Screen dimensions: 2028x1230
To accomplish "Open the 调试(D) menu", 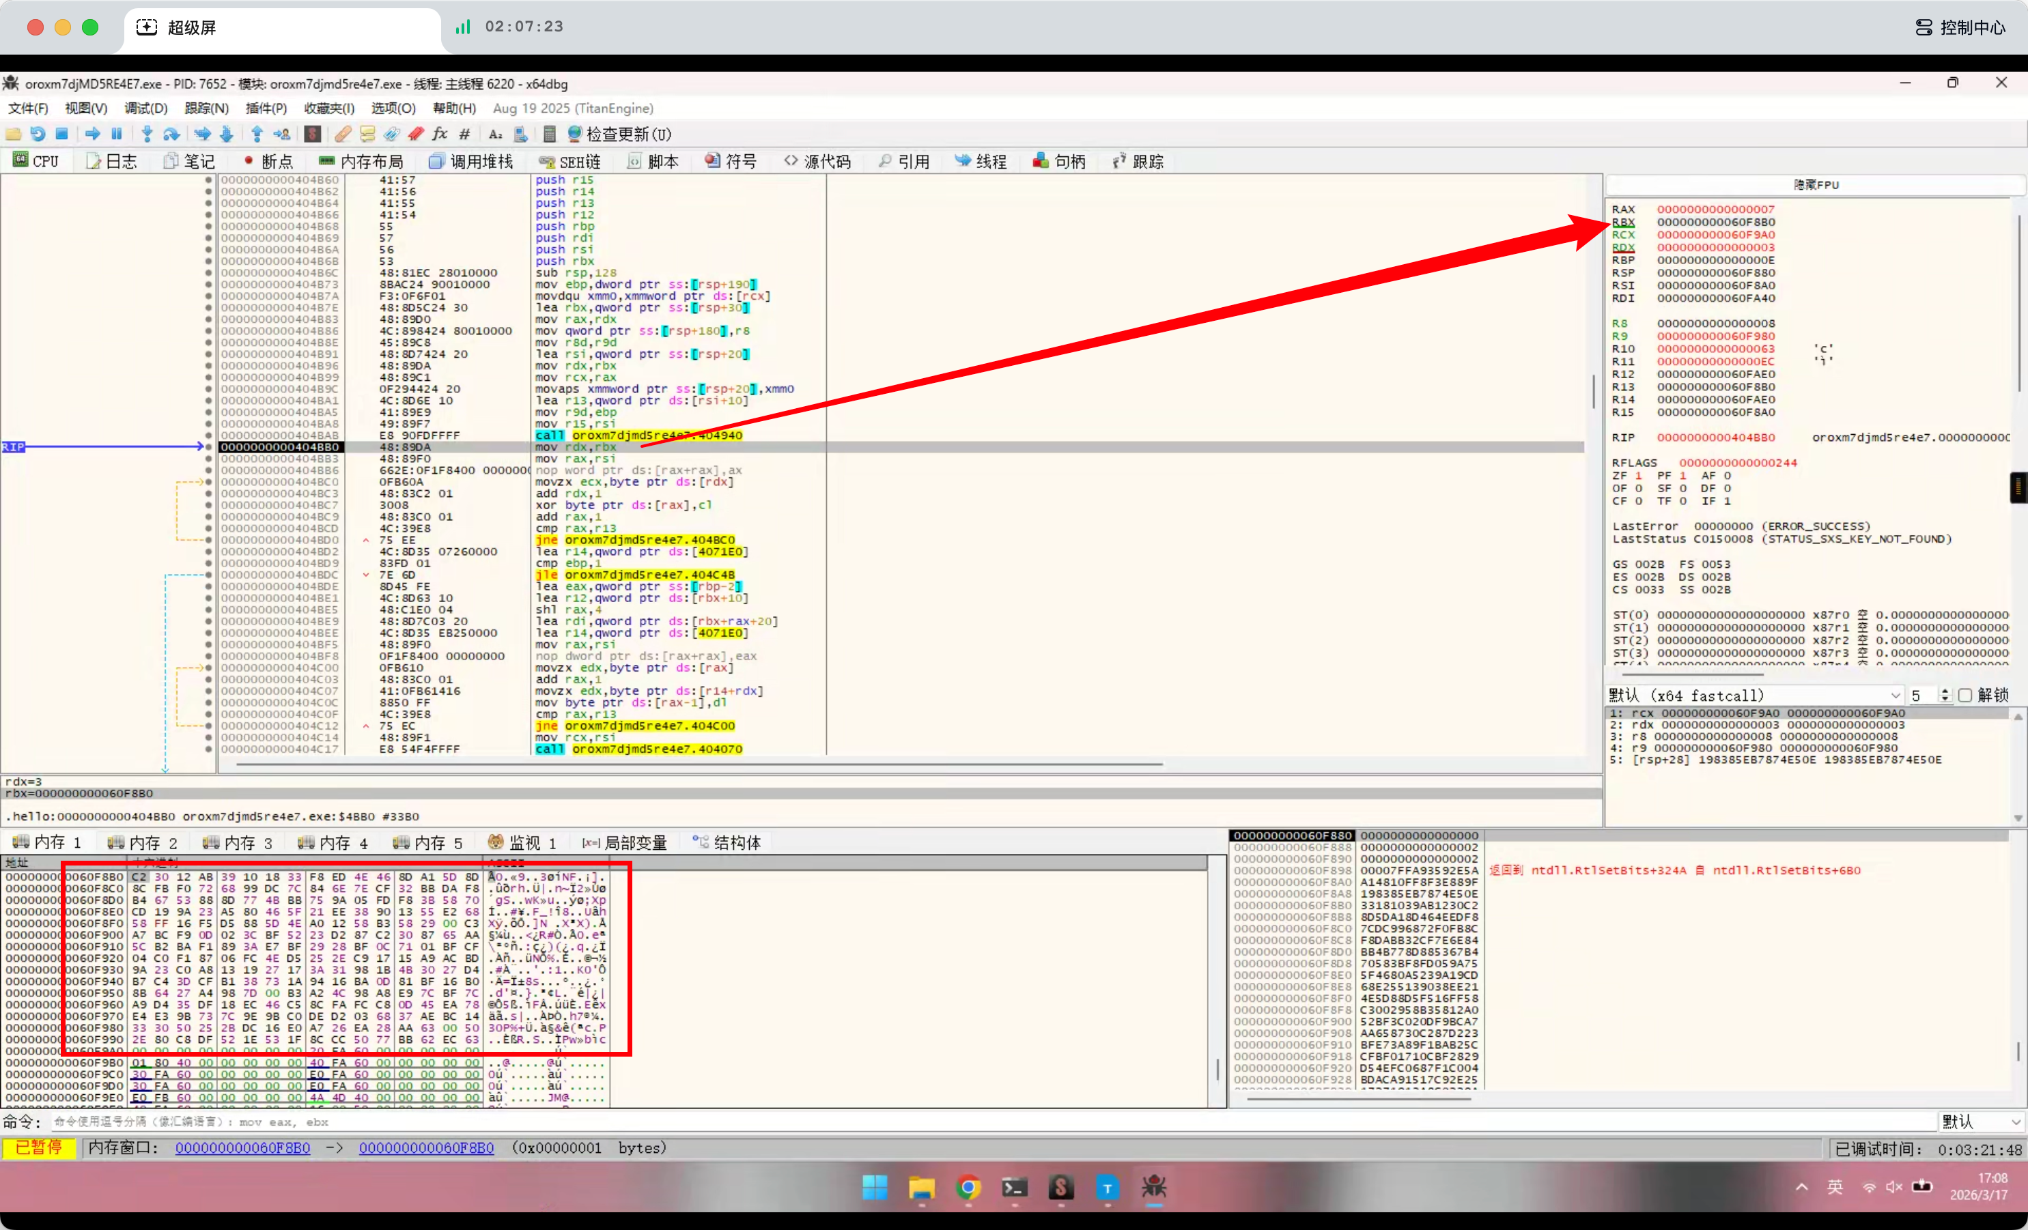I will pyautogui.click(x=145, y=109).
